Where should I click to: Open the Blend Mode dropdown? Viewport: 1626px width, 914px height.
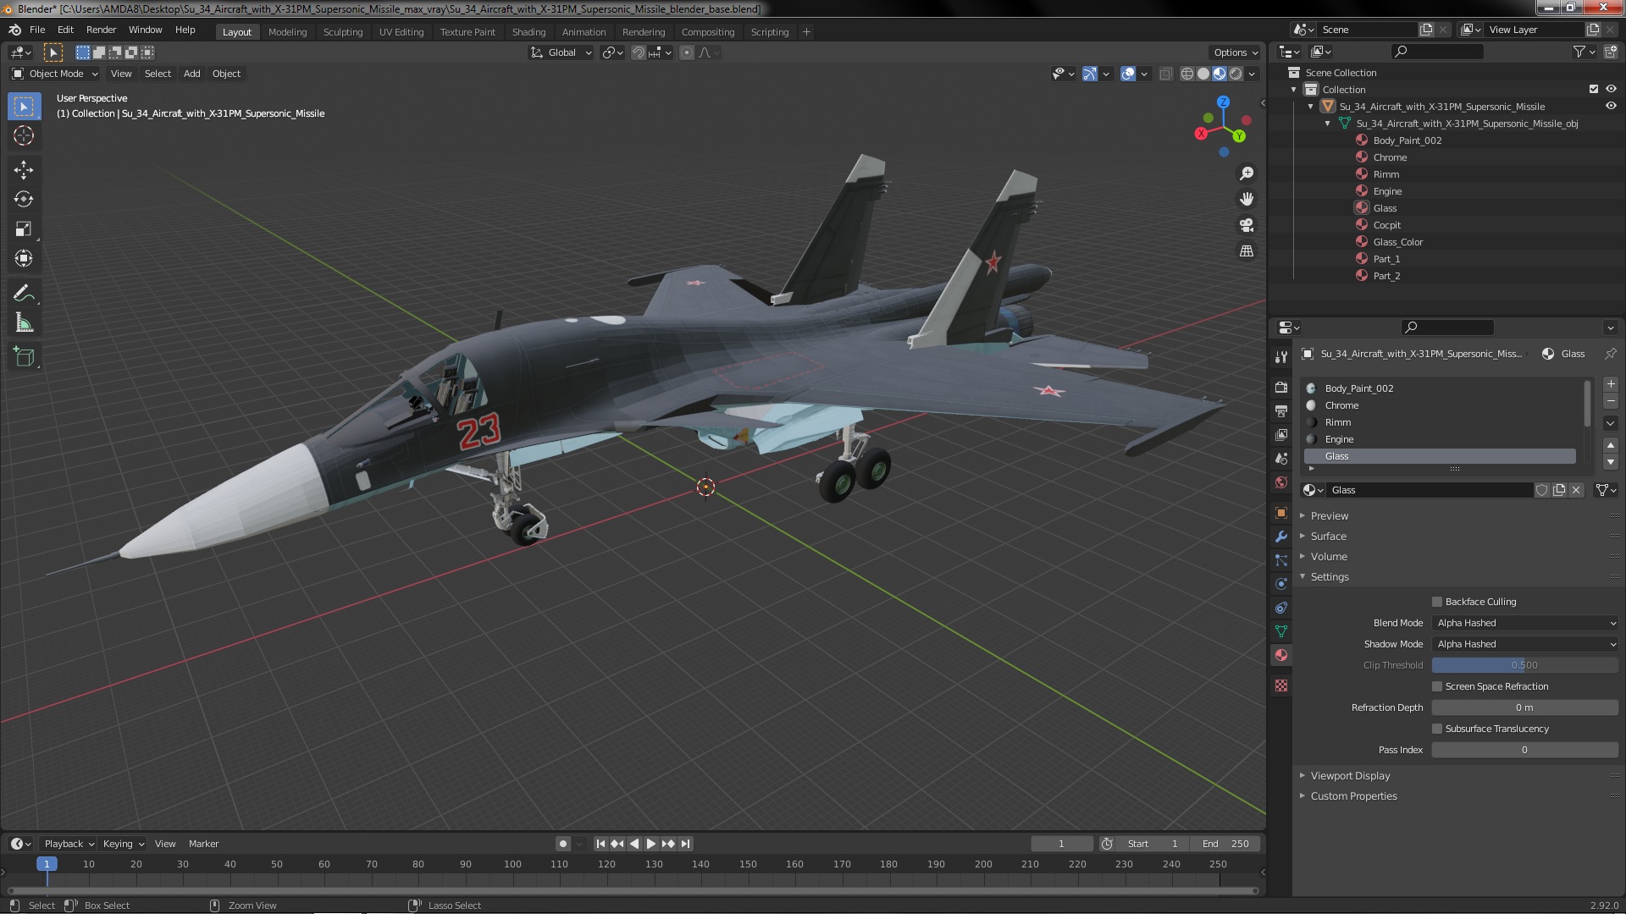1525,623
